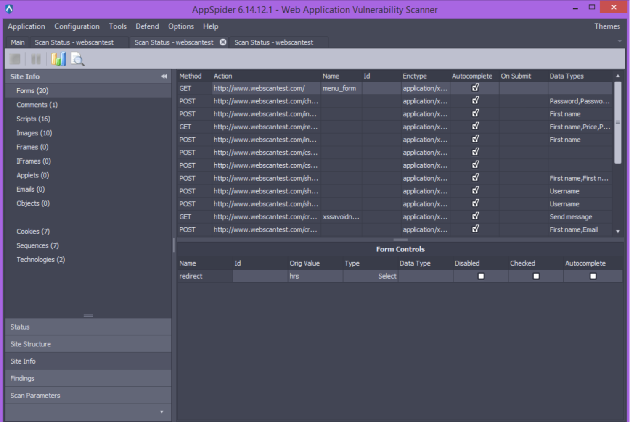The height and width of the screenshot is (422, 630).
Task: Sort forms table by Method column
Action: (195, 76)
